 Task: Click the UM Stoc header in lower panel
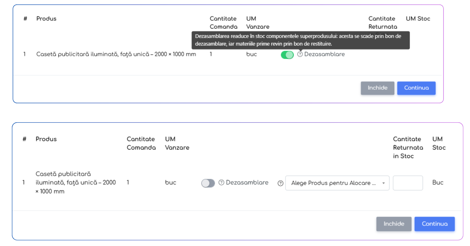(439, 143)
